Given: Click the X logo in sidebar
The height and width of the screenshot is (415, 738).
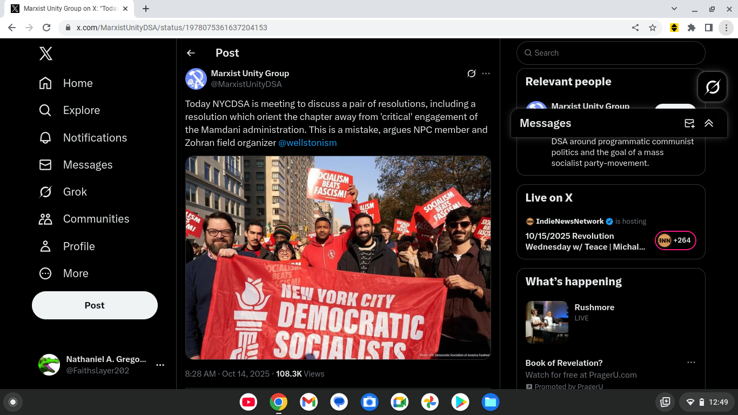Looking at the screenshot, I should pyautogui.click(x=46, y=53).
